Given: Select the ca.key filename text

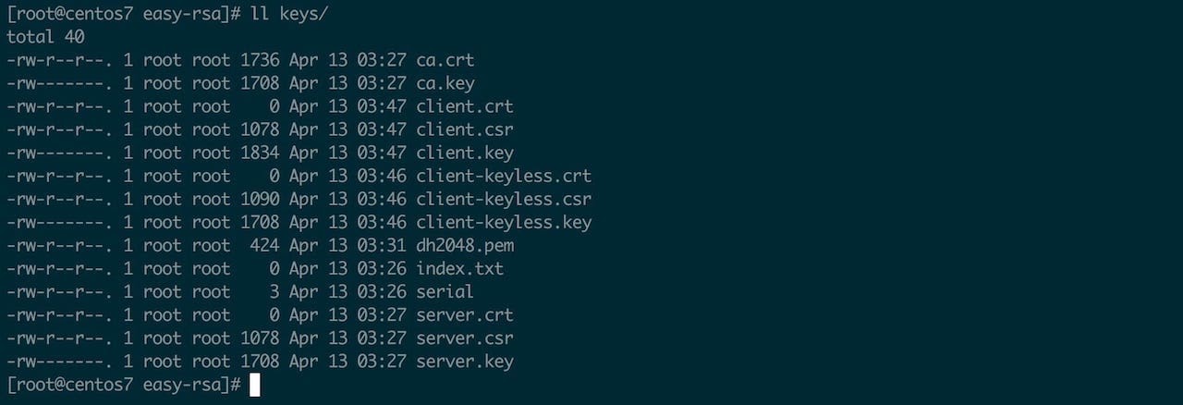Looking at the screenshot, I should 445,83.
